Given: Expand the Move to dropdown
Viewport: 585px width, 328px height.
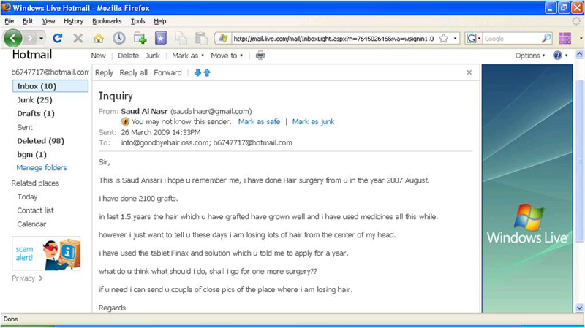Looking at the screenshot, I should [227, 56].
